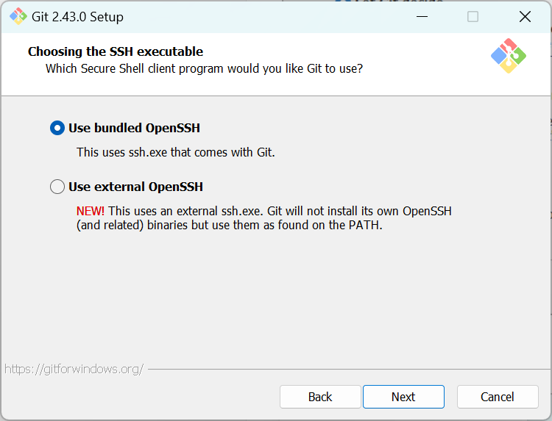The height and width of the screenshot is (421, 552).
Task: Close the Git Setup window
Action: click(x=525, y=16)
